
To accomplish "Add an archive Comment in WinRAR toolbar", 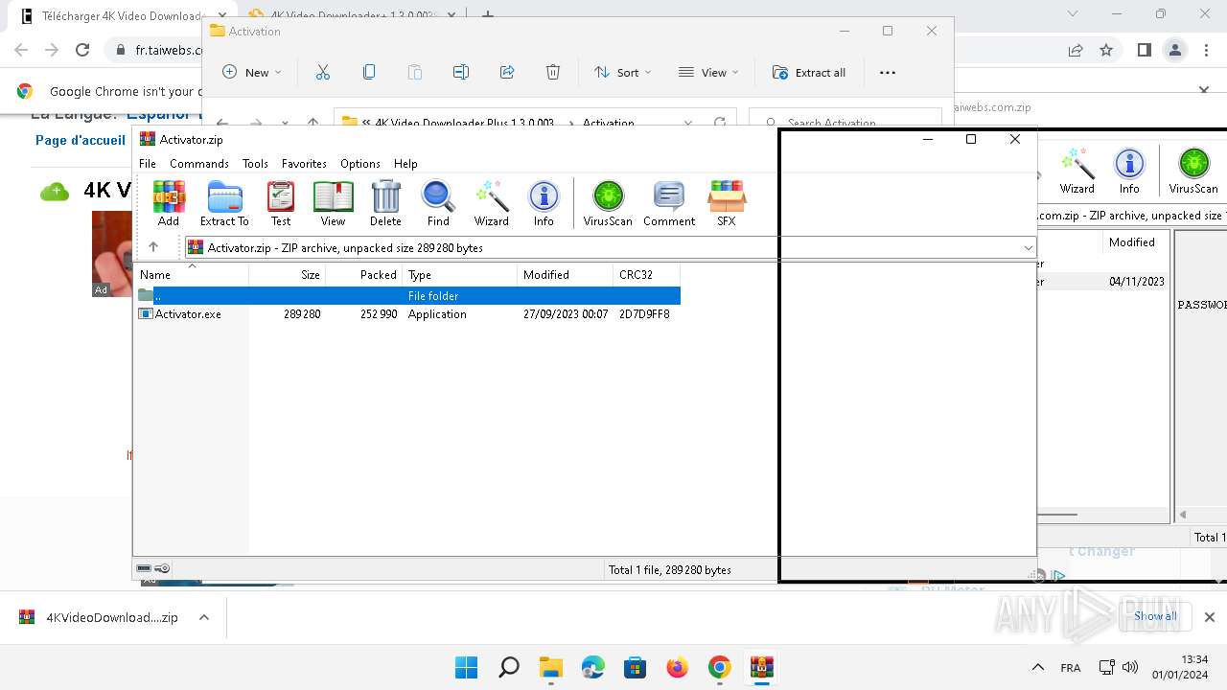I will click(x=669, y=203).
